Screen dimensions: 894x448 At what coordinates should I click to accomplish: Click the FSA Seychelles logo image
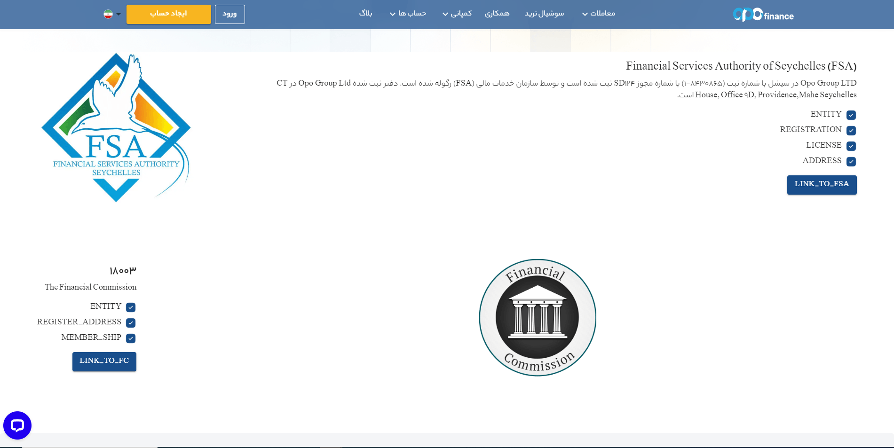pos(116,127)
